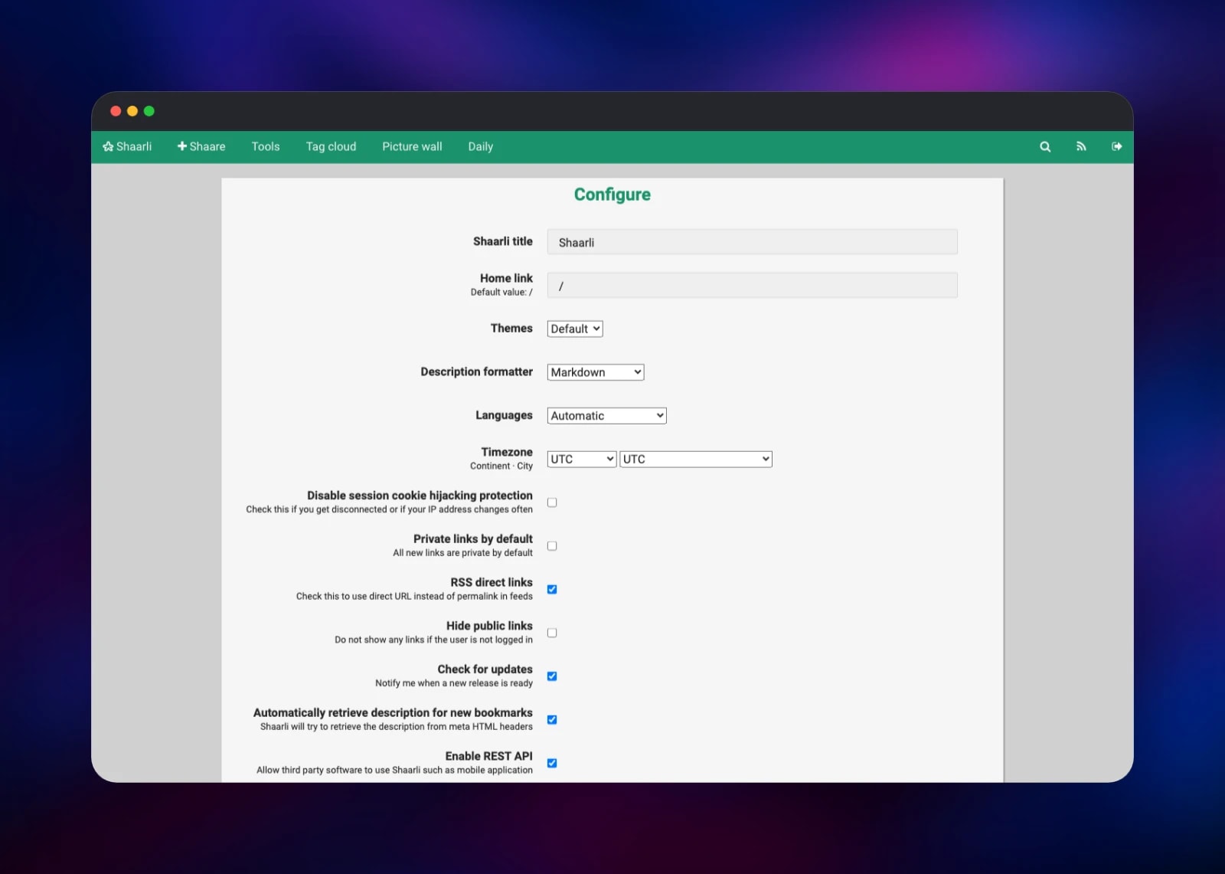Uncheck Automatically retrieve description checkbox
Viewport: 1225px width, 874px height.
coord(552,720)
